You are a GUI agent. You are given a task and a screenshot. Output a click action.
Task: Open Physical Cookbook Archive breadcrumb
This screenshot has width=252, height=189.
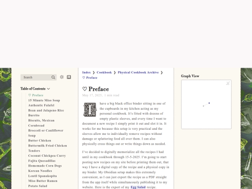tap(138, 72)
